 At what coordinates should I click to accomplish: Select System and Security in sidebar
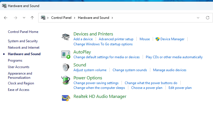tap(23, 41)
